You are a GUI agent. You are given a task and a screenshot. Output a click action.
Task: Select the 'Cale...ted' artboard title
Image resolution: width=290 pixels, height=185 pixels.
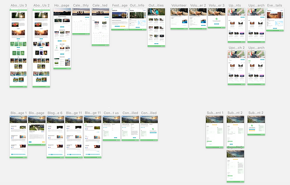100,5
